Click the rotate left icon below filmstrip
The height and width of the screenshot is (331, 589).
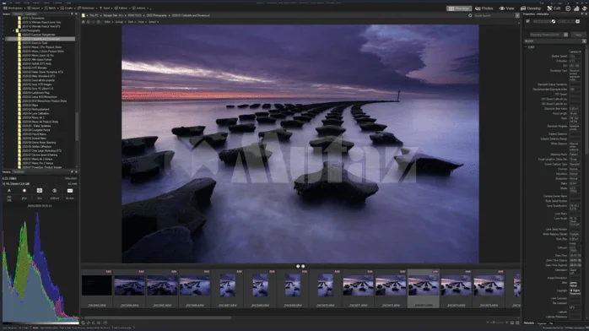89,323
